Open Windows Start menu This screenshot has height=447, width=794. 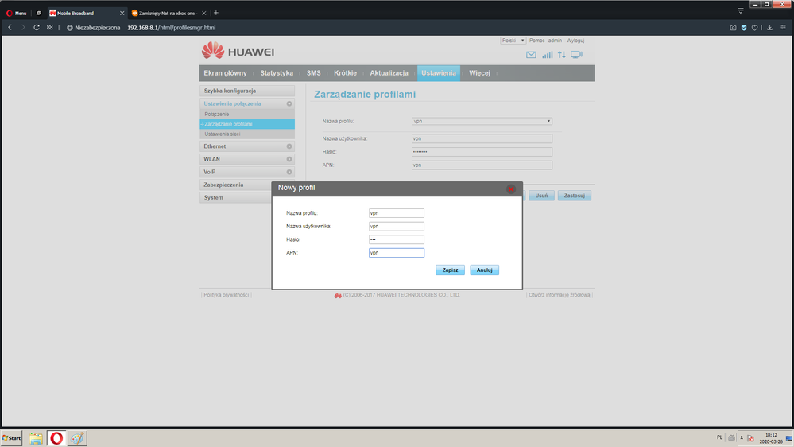pos(12,438)
